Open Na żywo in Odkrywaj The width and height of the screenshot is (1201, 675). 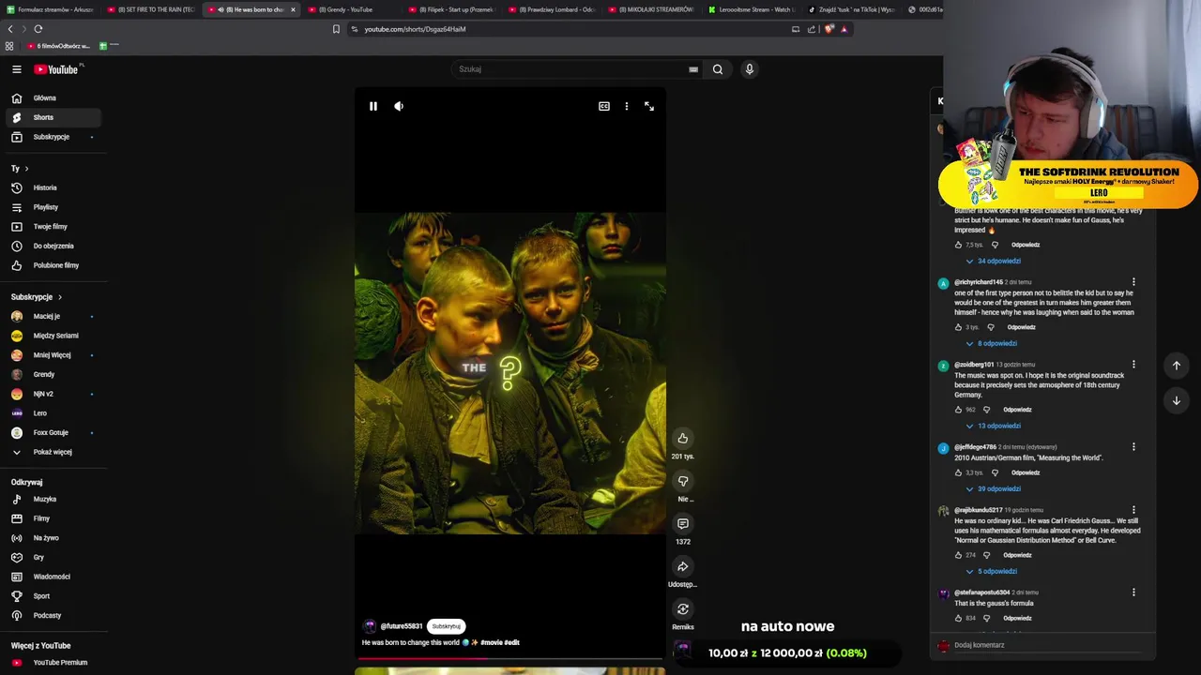pyautogui.click(x=53, y=538)
